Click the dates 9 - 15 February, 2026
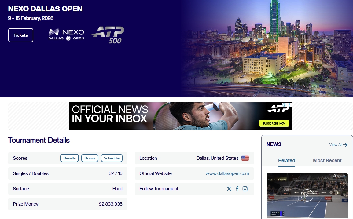353x219 pixels. tap(31, 18)
